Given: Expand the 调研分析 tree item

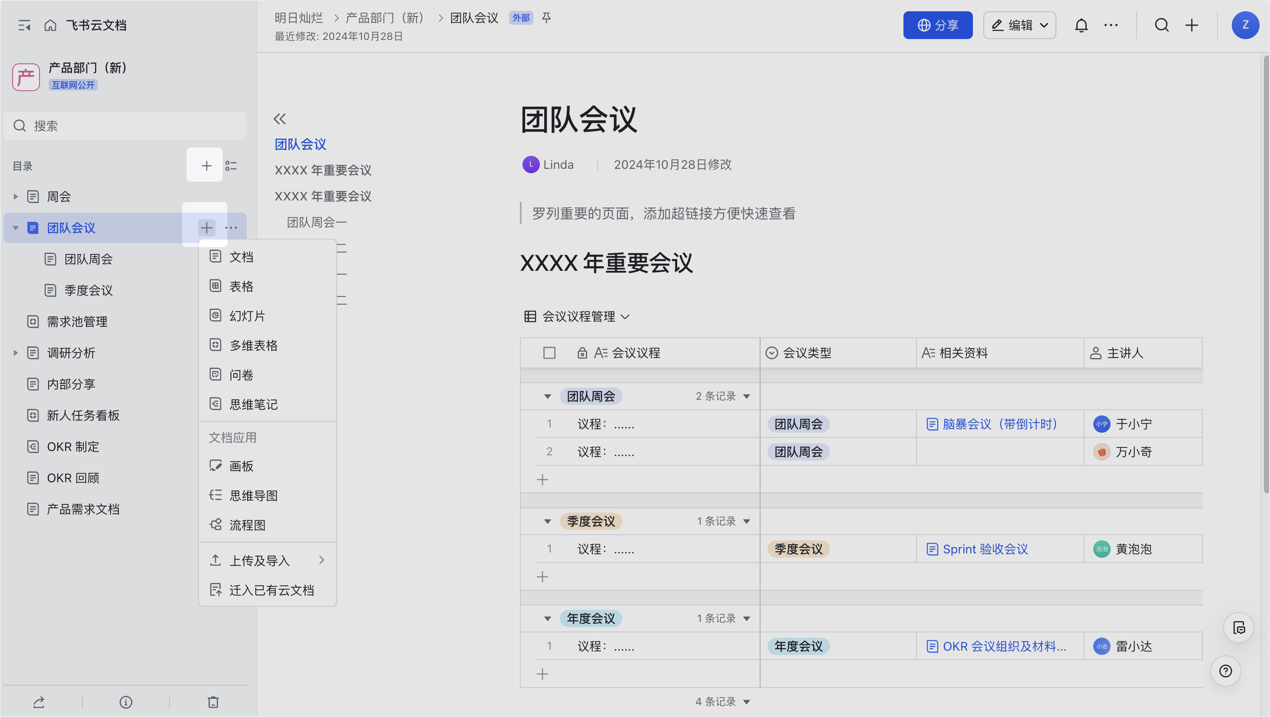Looking at the screenshot, I should [x=15, y=353].
